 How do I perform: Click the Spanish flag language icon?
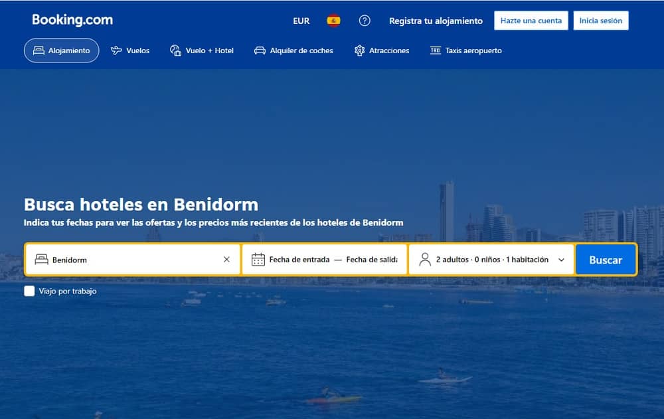(334, 21)
